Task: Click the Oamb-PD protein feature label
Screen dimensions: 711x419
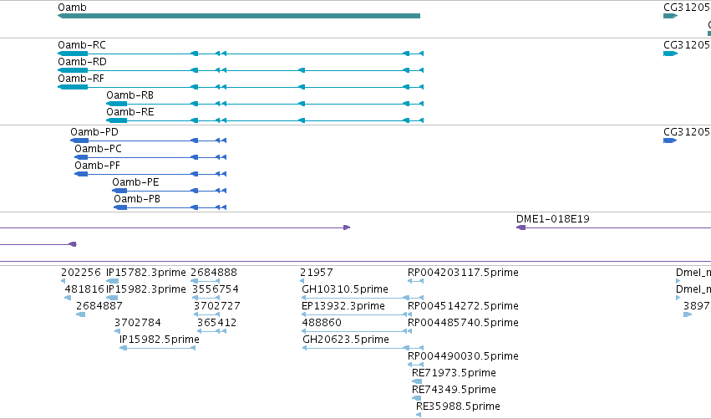Action: coord(94,132)
